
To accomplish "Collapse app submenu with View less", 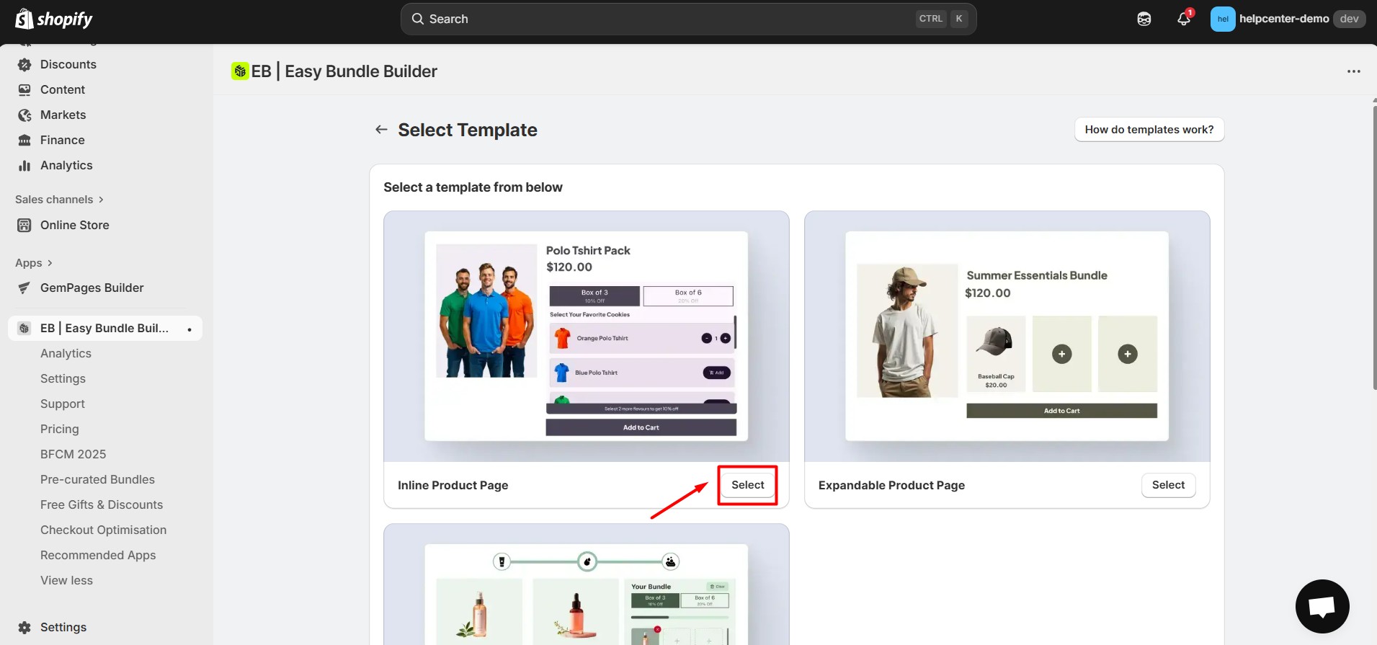I will pos(66,581).
